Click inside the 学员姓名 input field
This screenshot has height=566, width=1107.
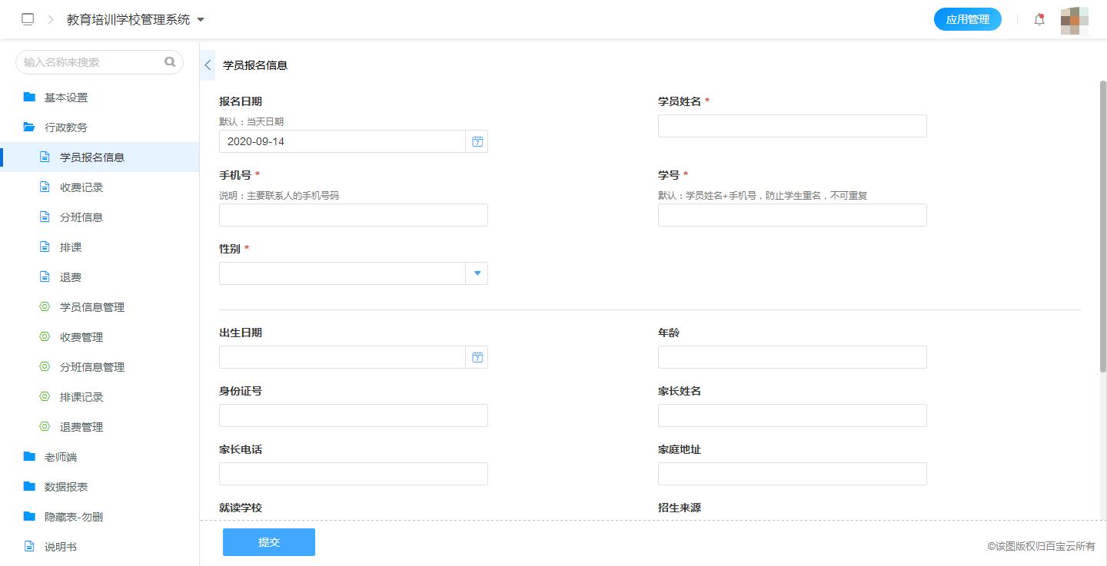792,124
